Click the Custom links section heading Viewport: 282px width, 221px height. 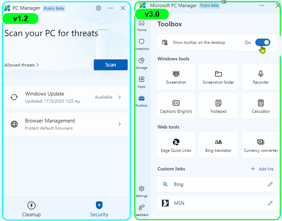(x=171, y=169)
